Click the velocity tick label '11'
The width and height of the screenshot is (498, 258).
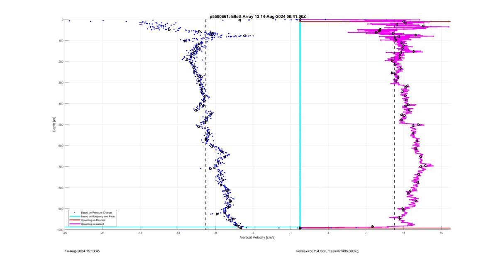(404, 233)
